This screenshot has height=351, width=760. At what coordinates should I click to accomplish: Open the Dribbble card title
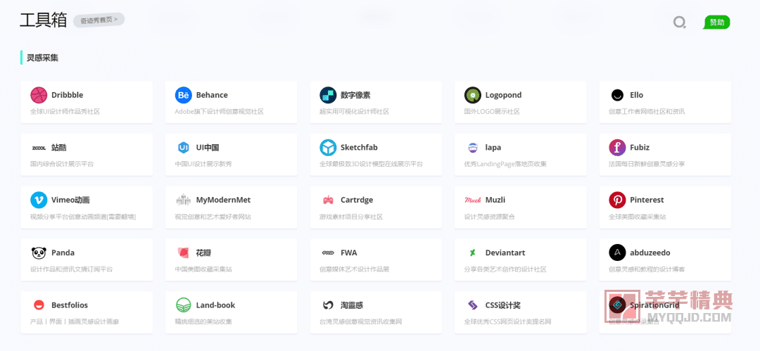67,95
